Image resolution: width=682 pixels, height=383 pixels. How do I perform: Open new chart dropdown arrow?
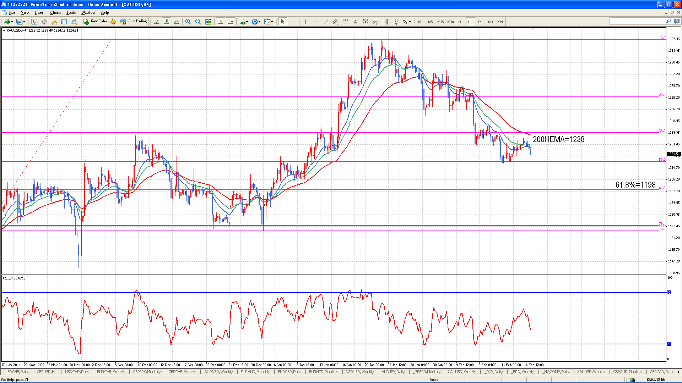click(x=12, y=22)
